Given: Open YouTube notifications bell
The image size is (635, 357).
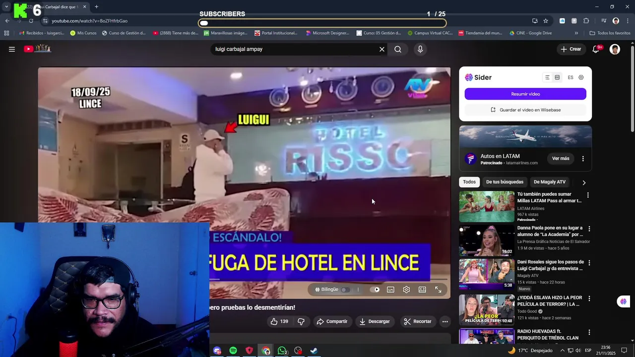Looking at the screenshot, I should pyautogui.click(x=596, y=49).
